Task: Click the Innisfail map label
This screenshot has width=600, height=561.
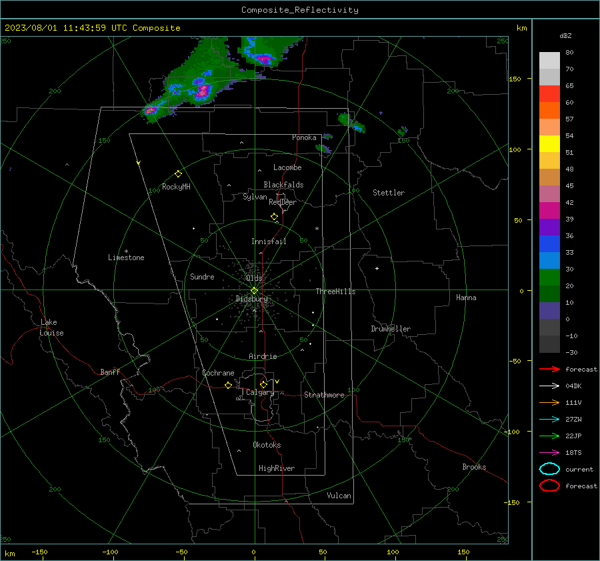Action: (269, 241)
